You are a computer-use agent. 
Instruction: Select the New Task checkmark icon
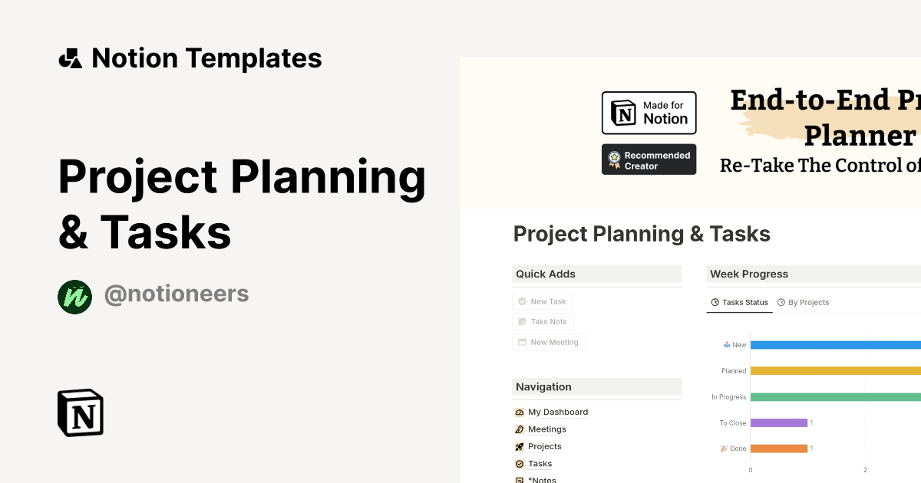522,301
